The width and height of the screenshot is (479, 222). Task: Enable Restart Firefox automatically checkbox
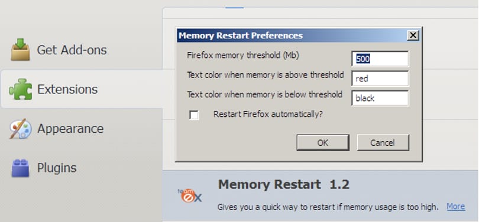(194, 115)
